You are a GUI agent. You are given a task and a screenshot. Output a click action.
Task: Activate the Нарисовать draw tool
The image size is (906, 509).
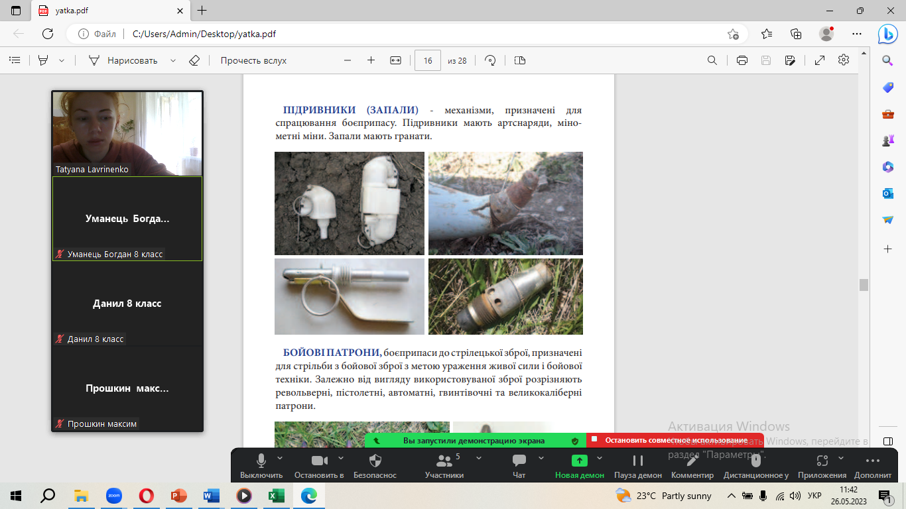pos(123,60)
